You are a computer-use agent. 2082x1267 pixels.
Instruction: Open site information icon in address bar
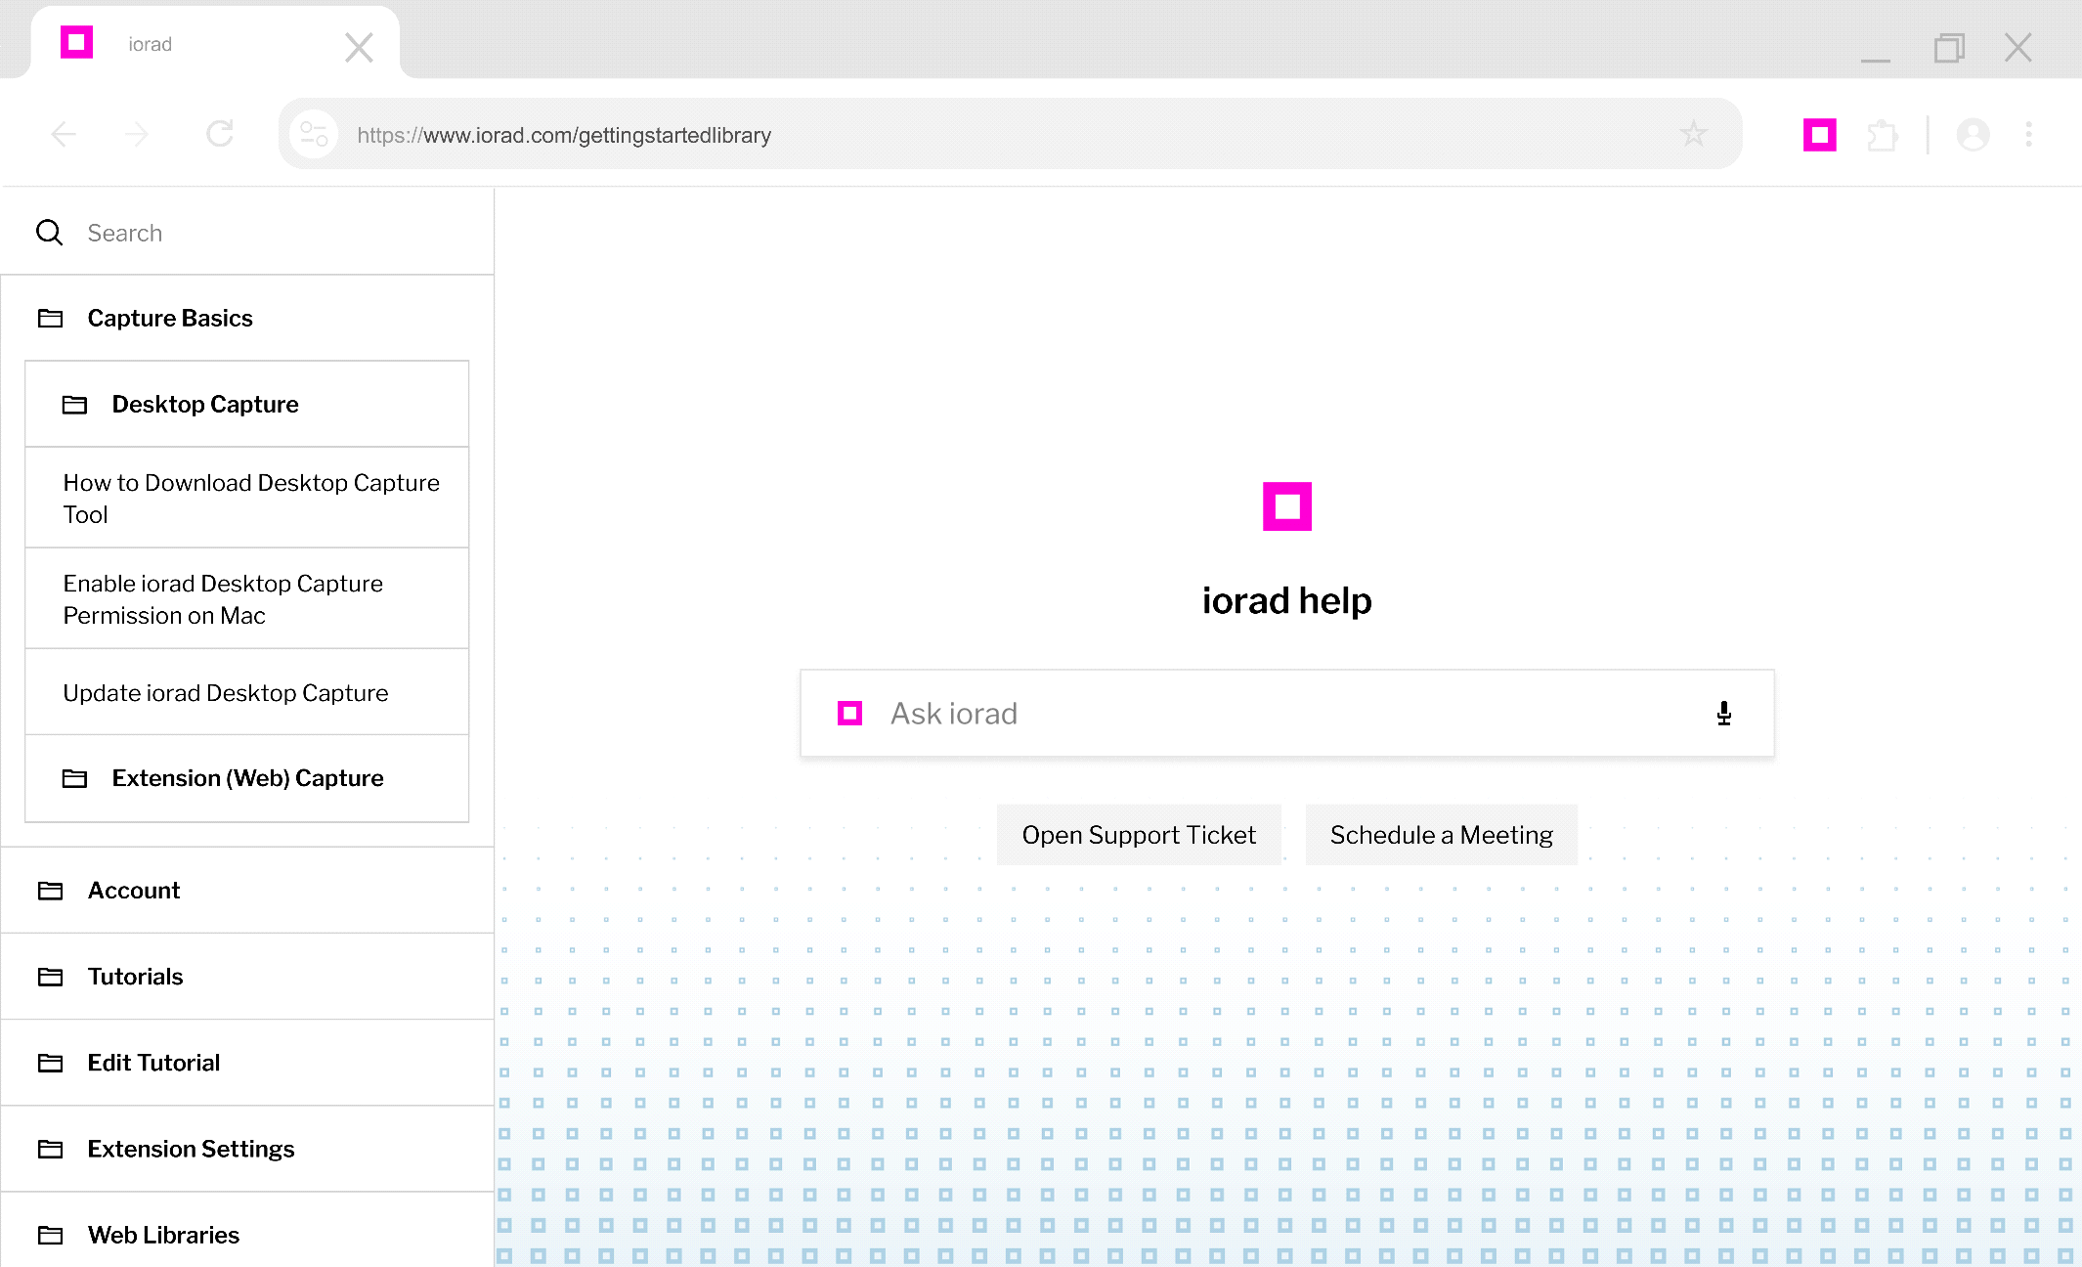[x=314, y=134]
